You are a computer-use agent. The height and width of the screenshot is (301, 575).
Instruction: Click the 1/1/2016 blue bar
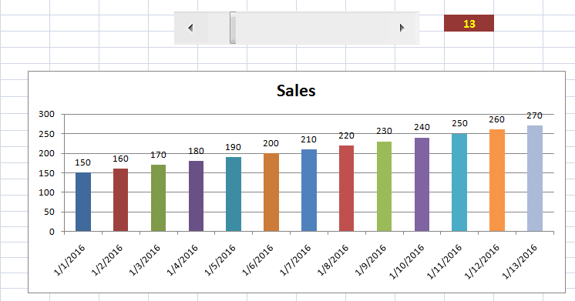pyautogui.click(x=83, y=202)
